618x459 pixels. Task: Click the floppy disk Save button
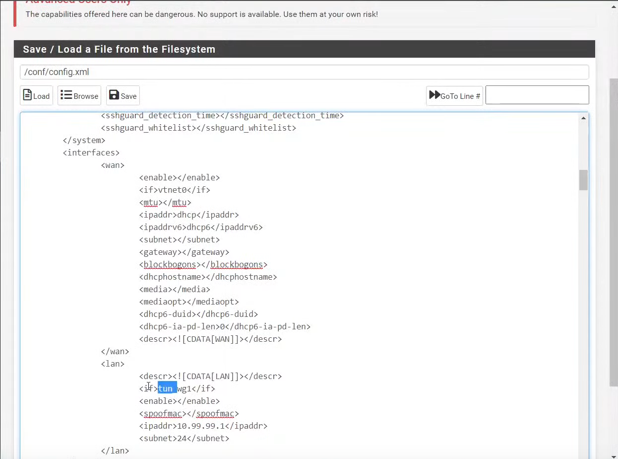pos(123,95)
